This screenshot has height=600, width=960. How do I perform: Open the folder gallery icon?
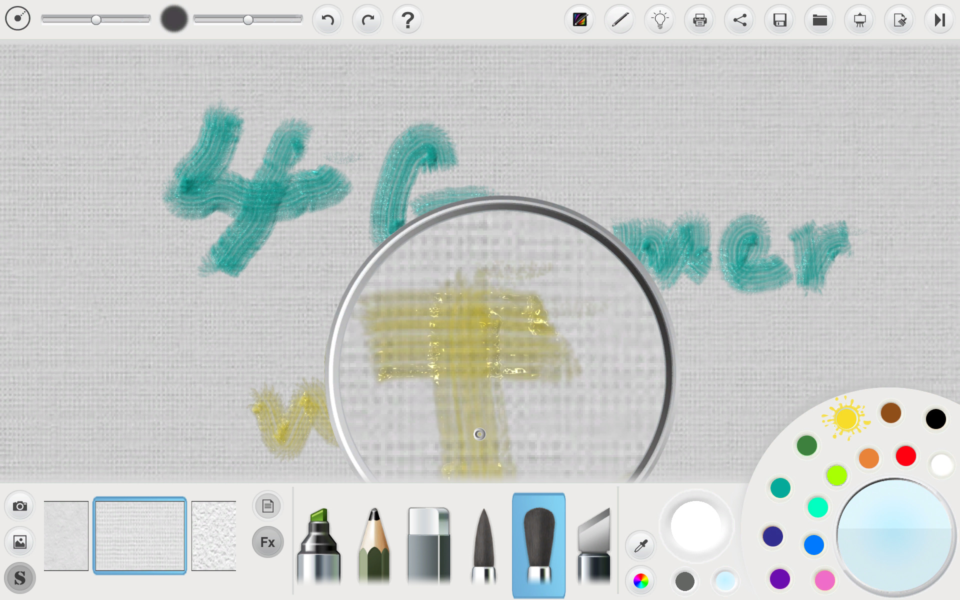click(x=819, y=20)
